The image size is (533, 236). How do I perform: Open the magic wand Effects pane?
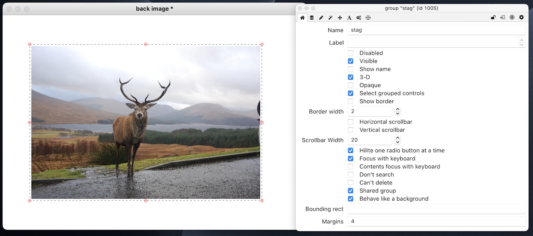tap(330, 18)
